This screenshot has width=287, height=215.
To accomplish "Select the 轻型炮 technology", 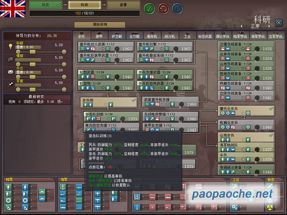I will coord(106,86).
